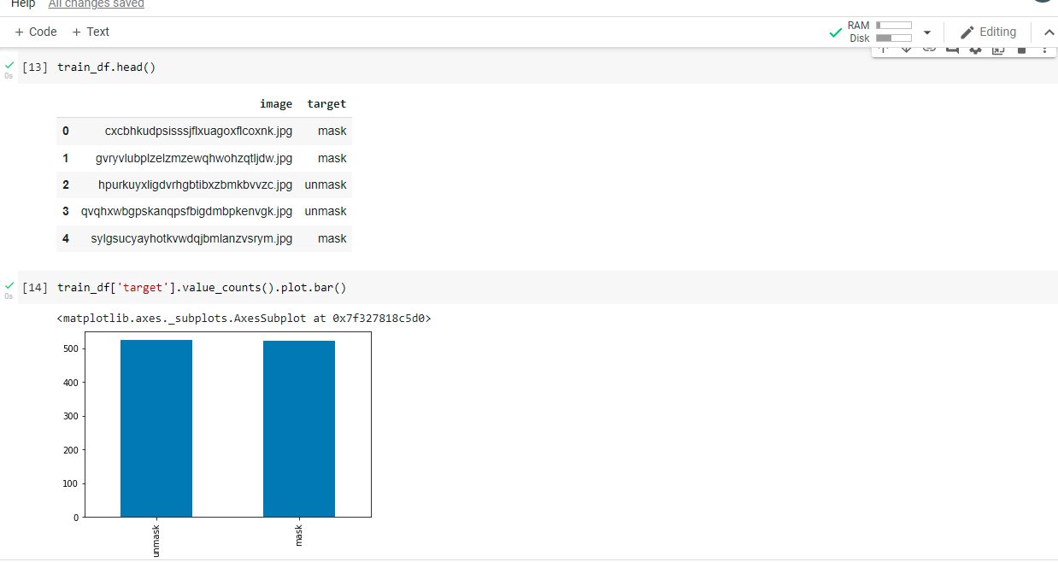Click the RAM usage bar
The width and height of the screenshot is (1058, 562).
click(x=893, y=26)
